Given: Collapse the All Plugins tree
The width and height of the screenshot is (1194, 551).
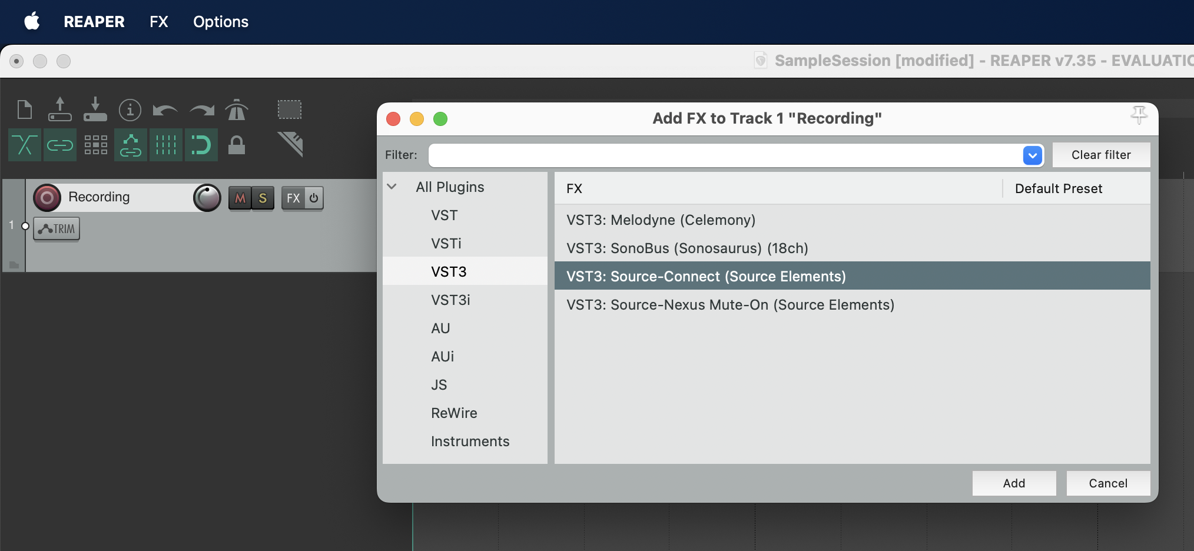Looking at the screenshot, I should (392, 187).
